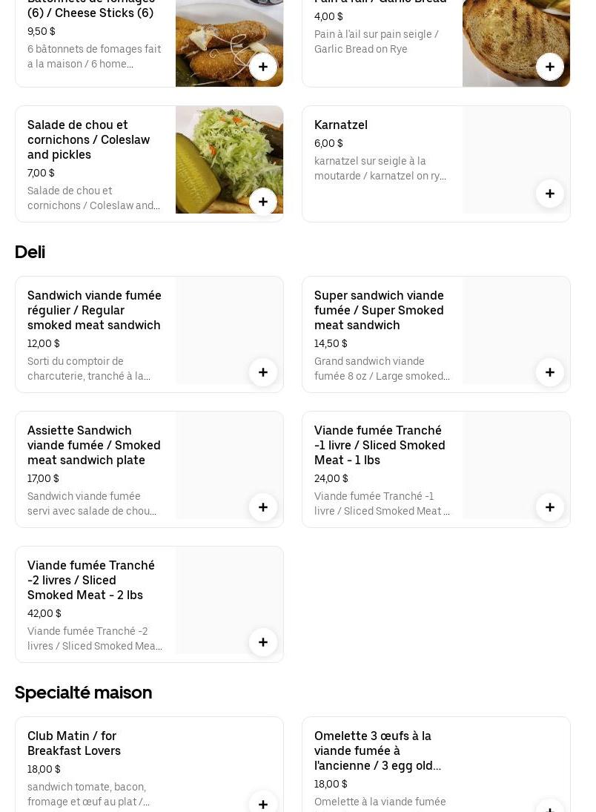596x812 pixels.
Task: Add Cheese Sticks (6) to cart
Action: (263, 67)
